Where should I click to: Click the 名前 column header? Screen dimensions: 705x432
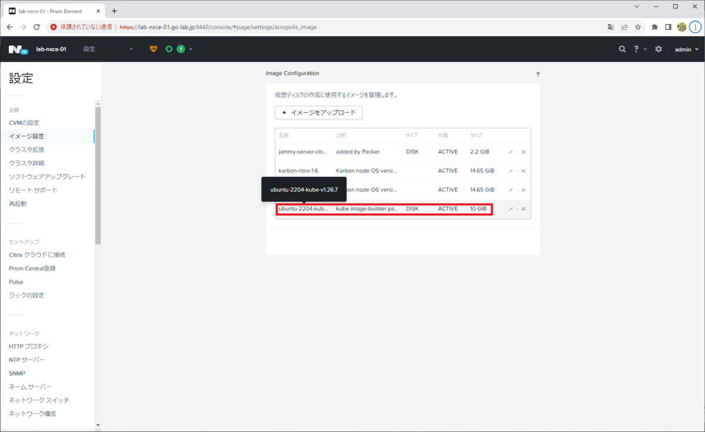pos(284,136)
